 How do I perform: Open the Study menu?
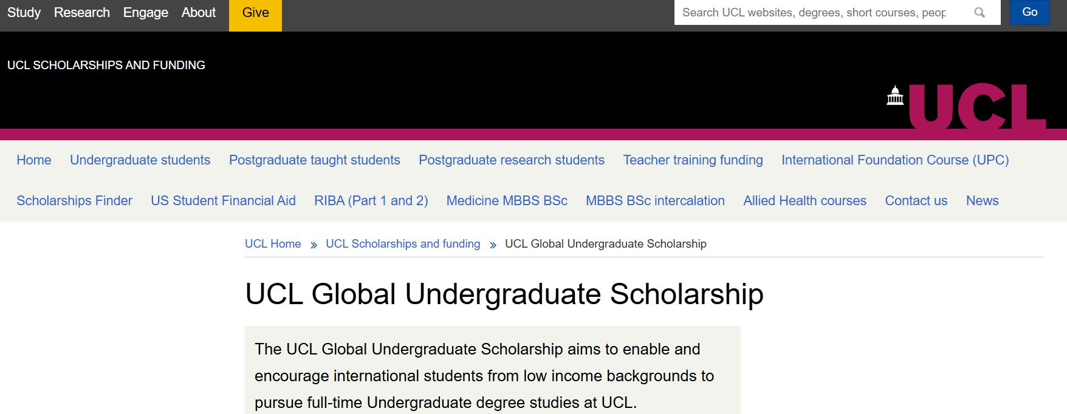pos(24,12)
